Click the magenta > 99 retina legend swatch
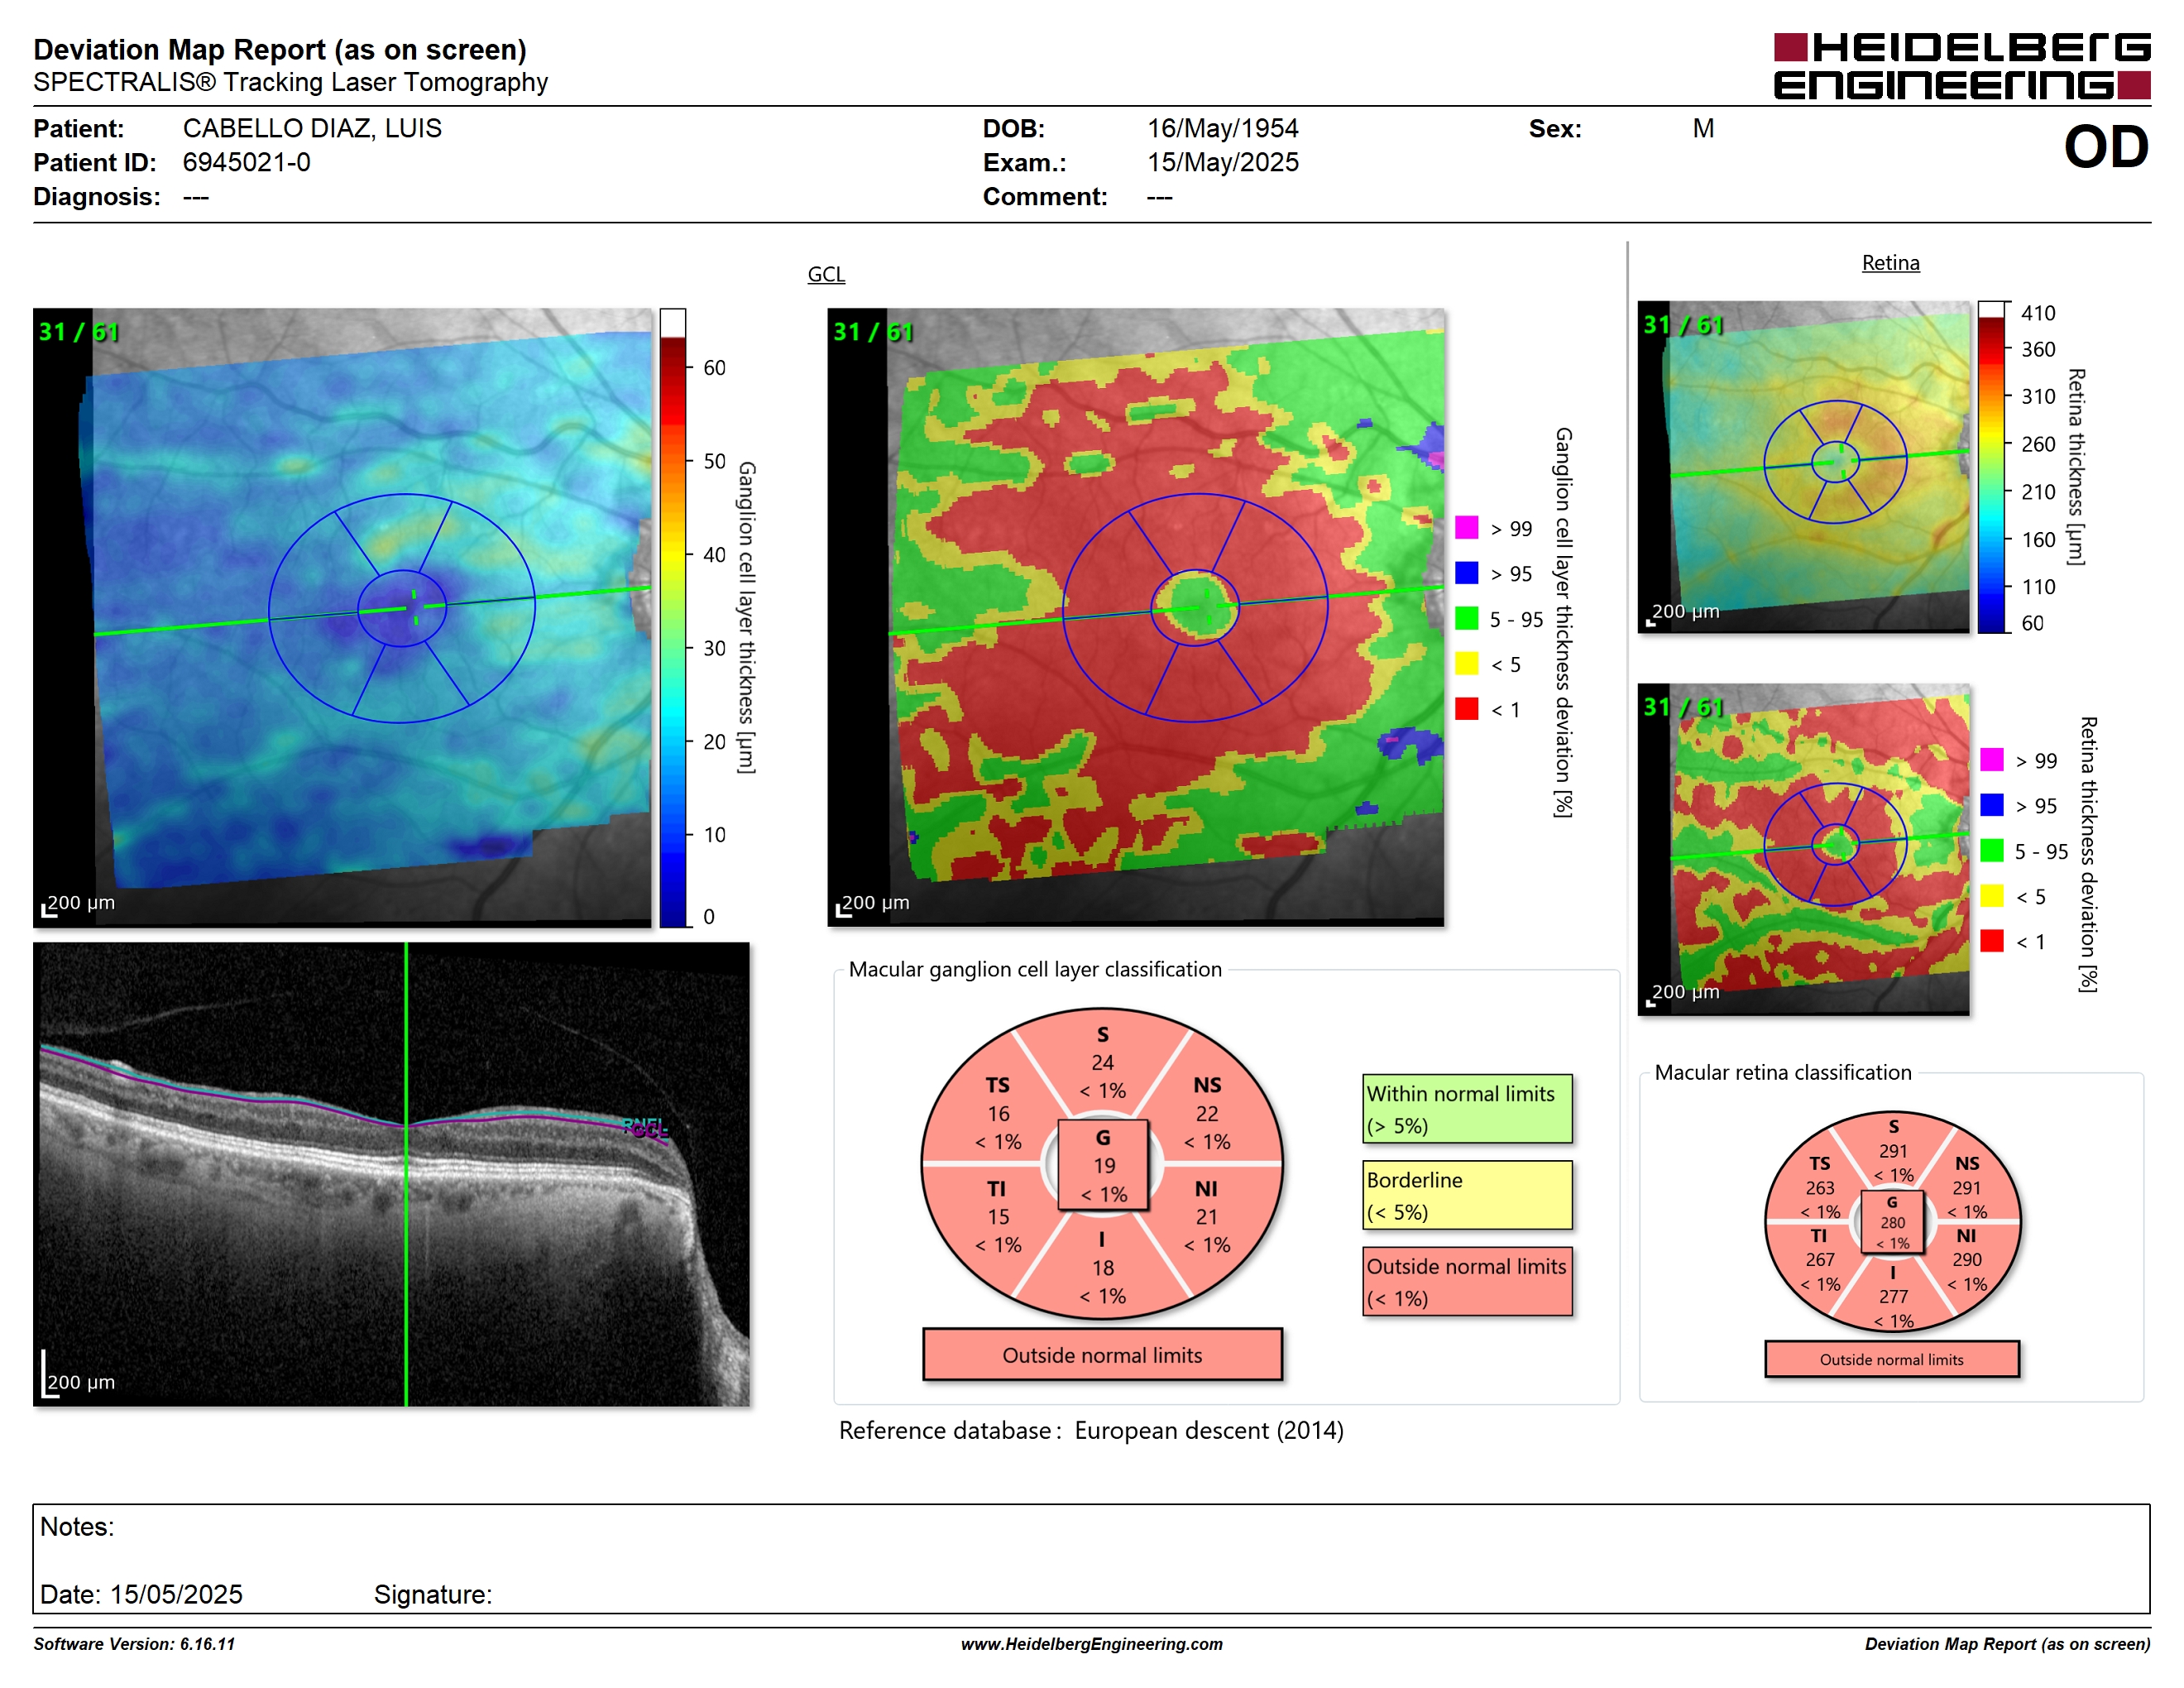 [1991, 760]
